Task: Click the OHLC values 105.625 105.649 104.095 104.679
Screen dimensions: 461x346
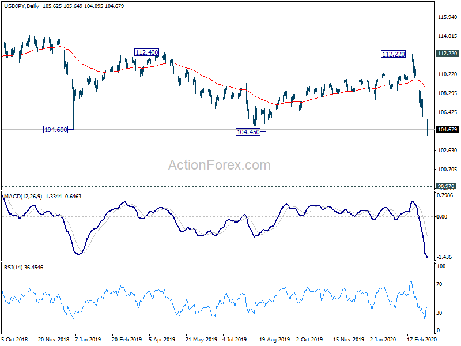Action: pyautogui.click(x=83, y=6)
